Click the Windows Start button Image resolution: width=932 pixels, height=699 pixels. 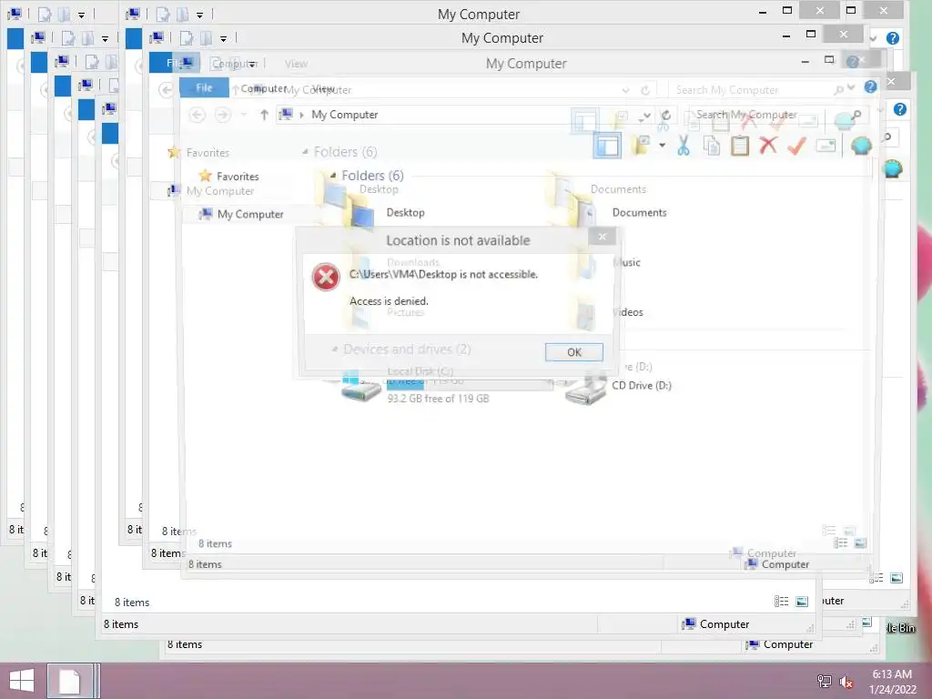[22, 681]
